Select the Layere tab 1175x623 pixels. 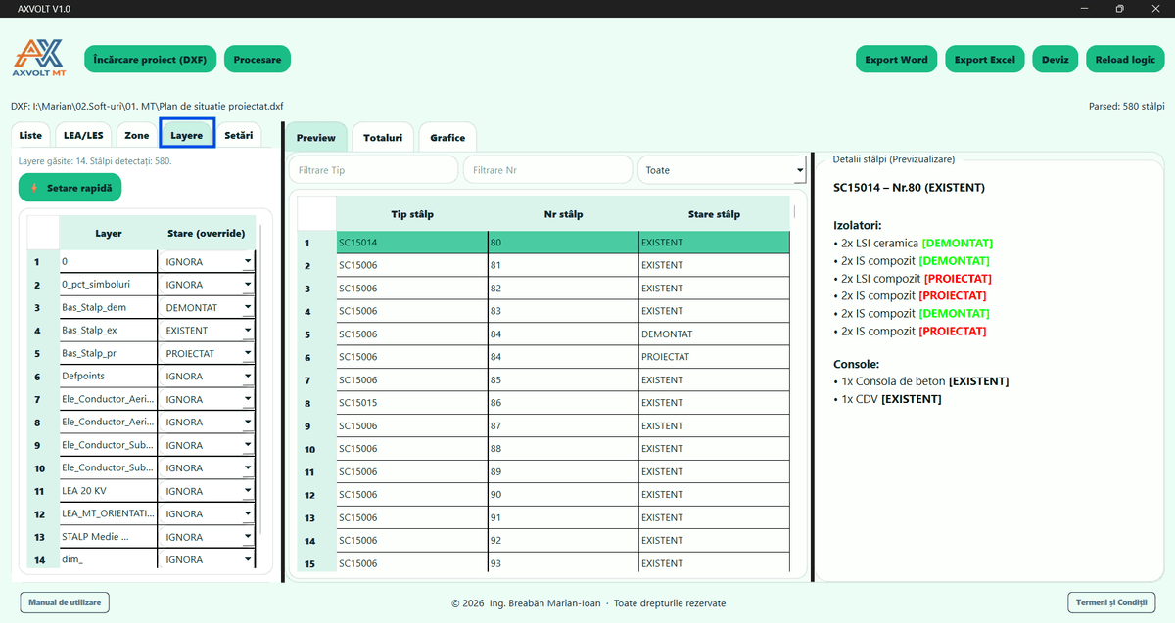pyautogui.click(x=187, y=135)
